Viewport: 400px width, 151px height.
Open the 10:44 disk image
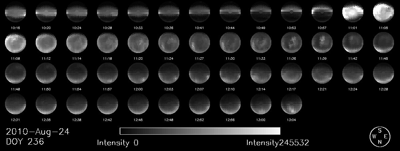pyautogui.click(x=230, y=12)
